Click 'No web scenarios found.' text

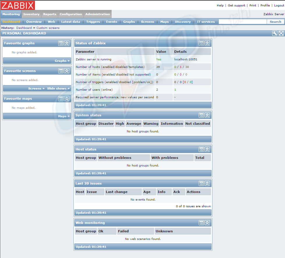point(143,239)
